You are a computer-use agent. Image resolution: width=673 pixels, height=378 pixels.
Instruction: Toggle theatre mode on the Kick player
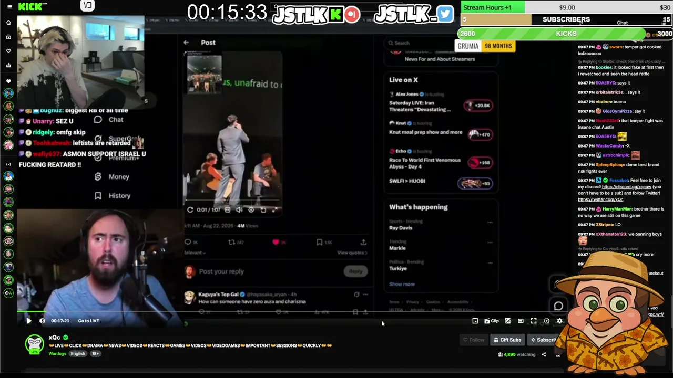click(521, 321)
